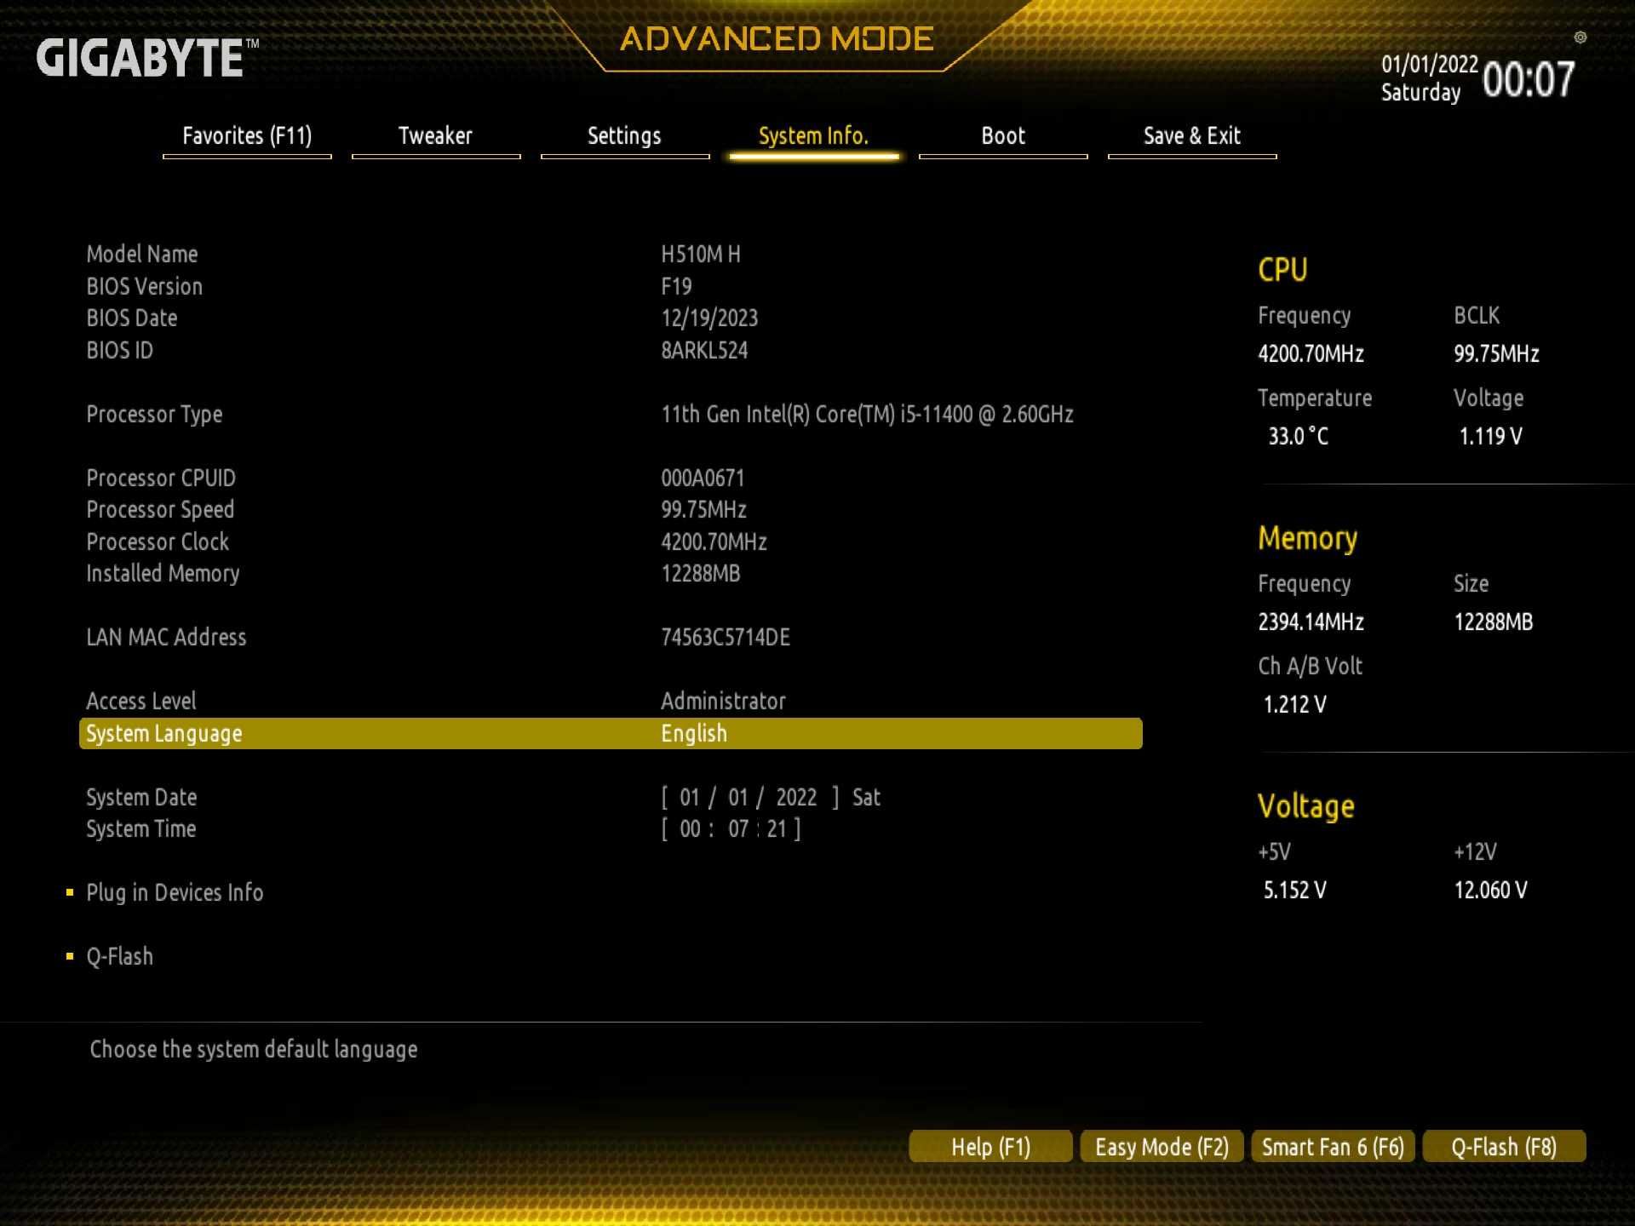Click the LAN MAC Address value 74563C5714DE
This screenshot has width=1635, height=1226.
pos(726,637)
